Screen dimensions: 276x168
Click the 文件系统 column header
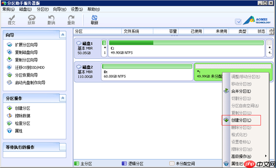[x=131, y=31]
